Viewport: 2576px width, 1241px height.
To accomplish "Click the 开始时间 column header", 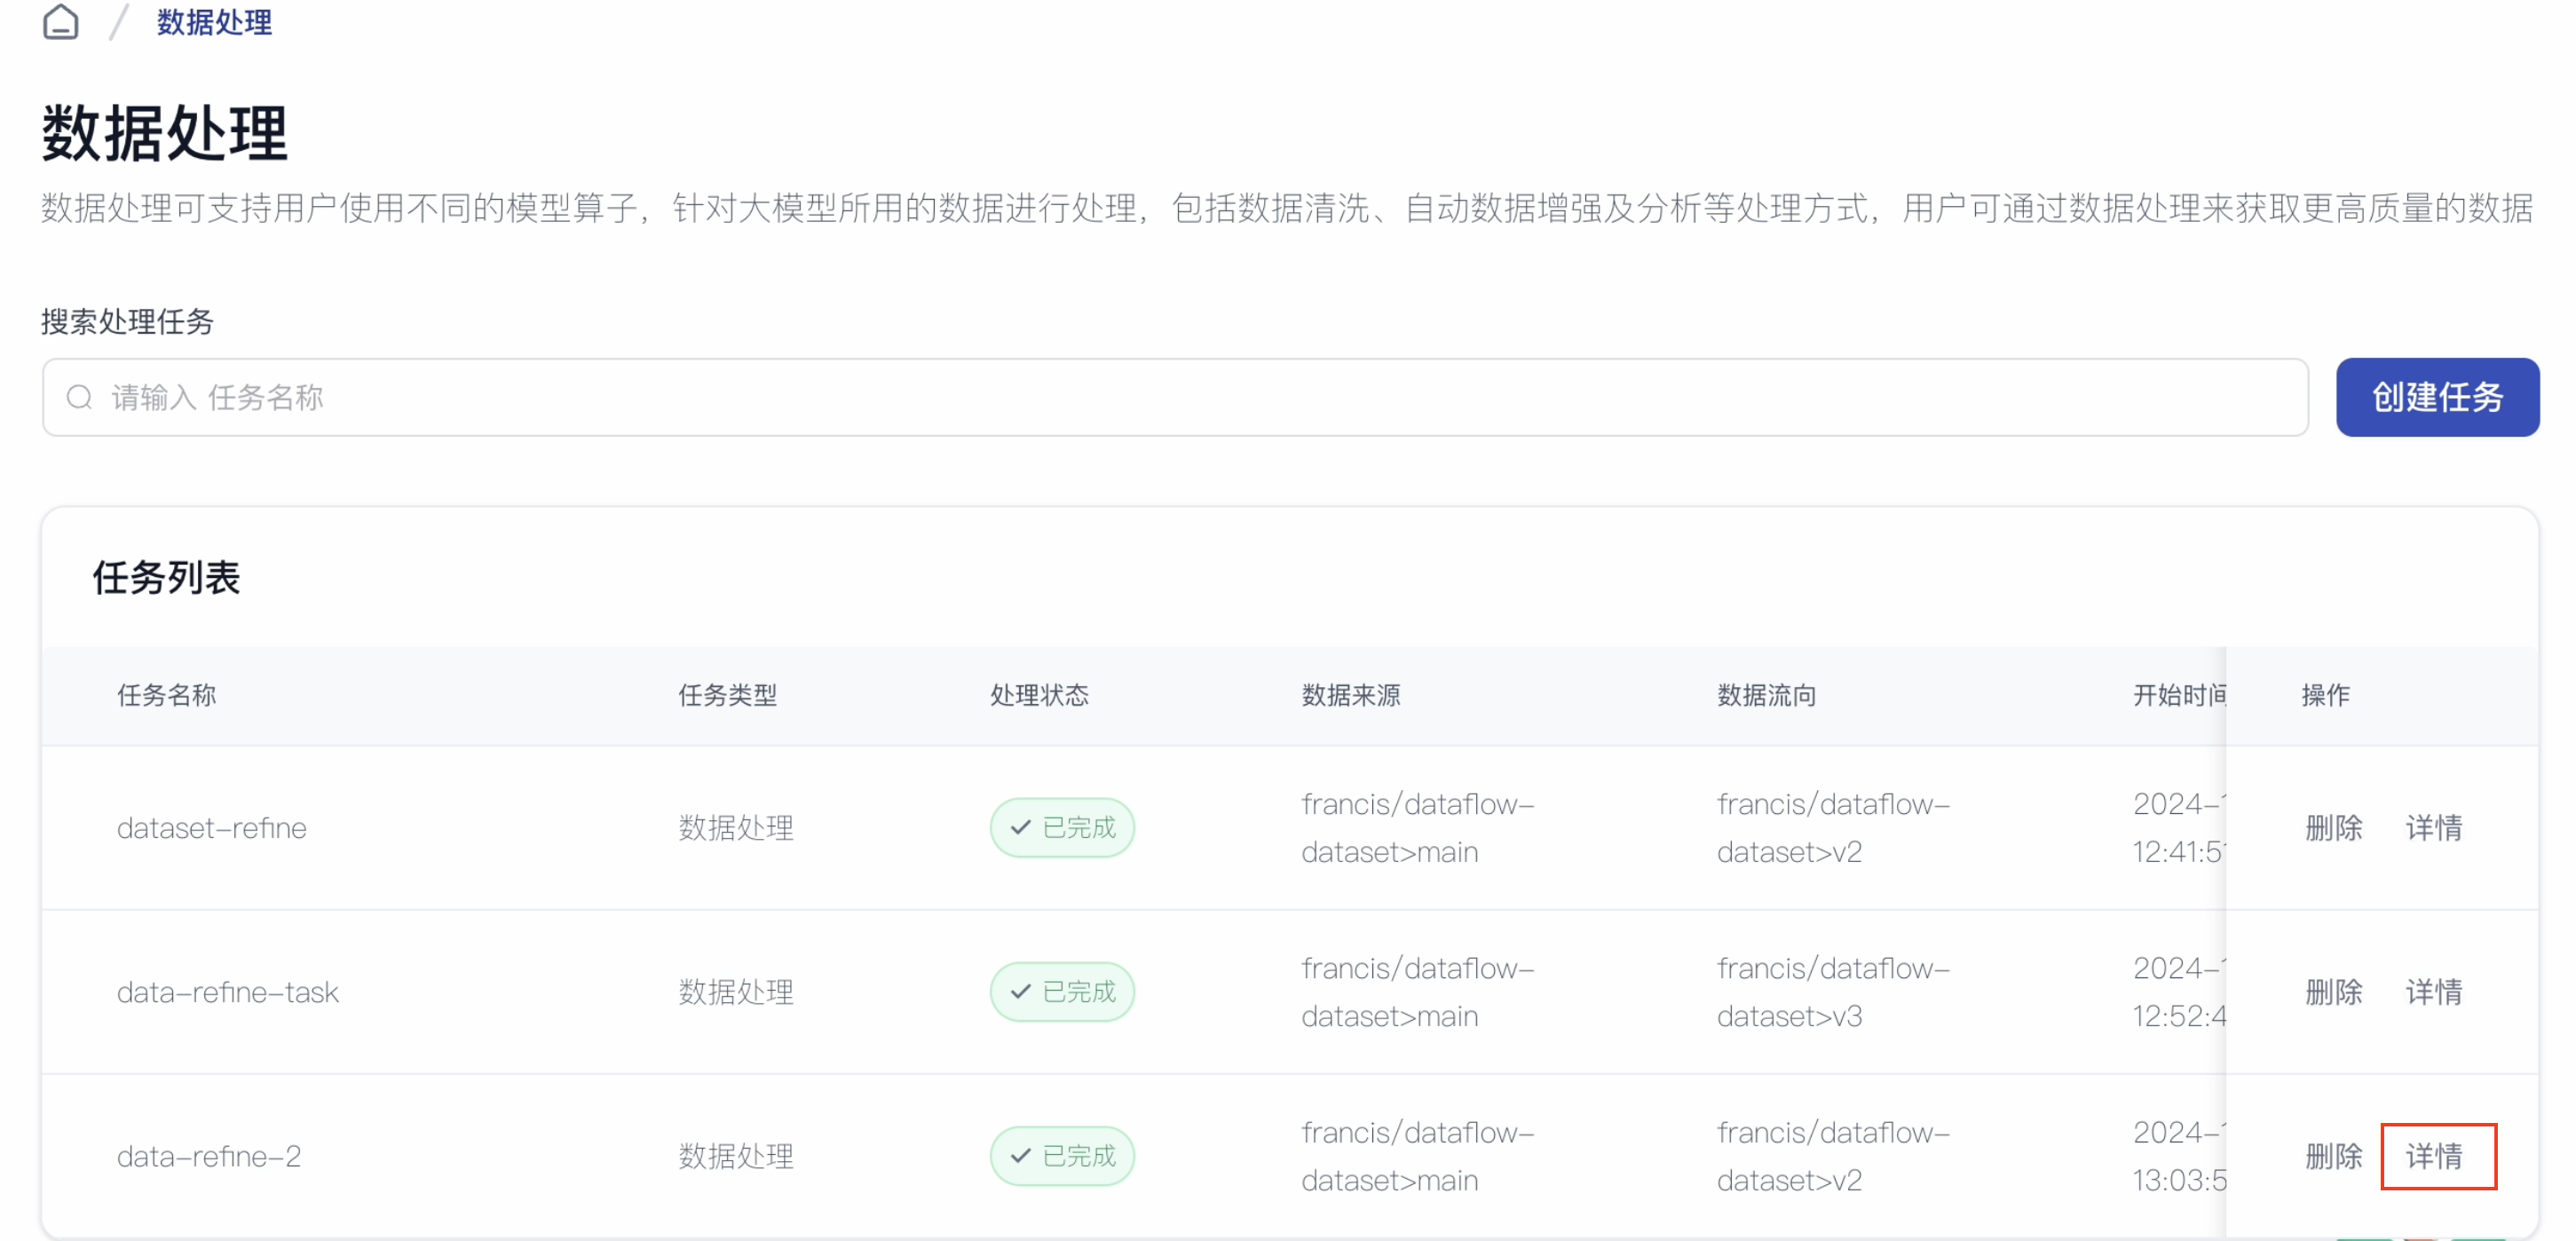I will tap(2178, 695).
